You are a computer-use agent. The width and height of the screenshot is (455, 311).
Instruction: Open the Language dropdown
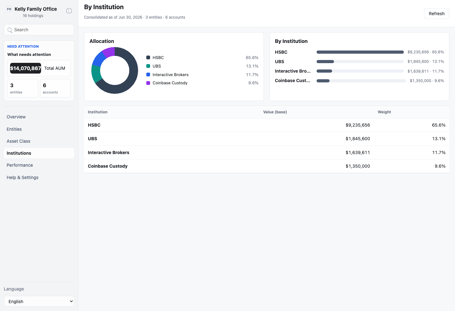click(39, 301)
